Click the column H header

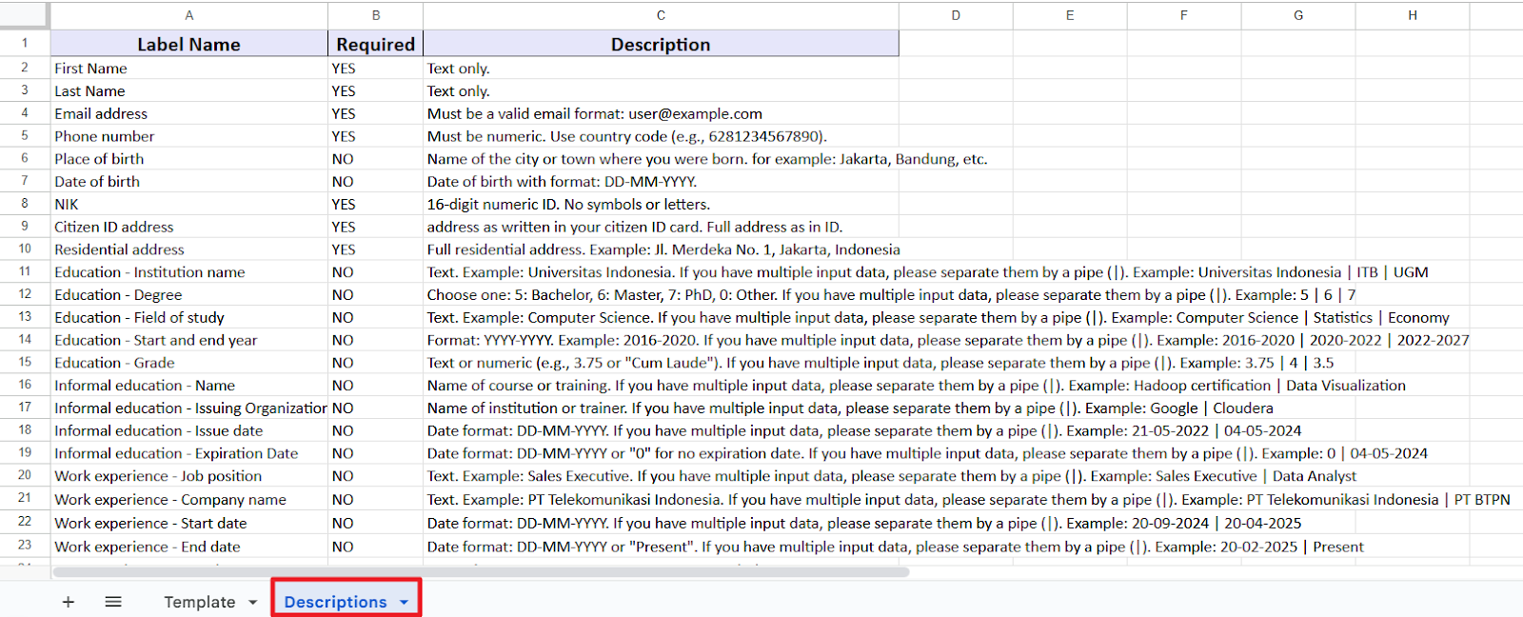click(1412, 15)
